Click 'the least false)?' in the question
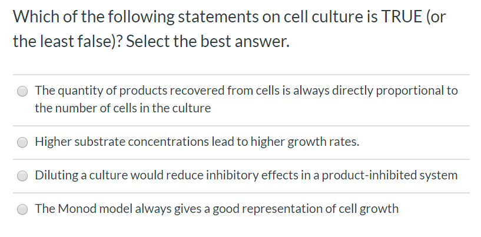The image size is (481, 237). (68, 41)
